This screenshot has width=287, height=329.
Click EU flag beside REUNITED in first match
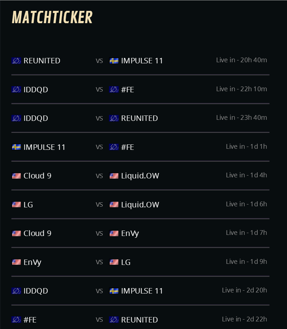pos(16,61)
